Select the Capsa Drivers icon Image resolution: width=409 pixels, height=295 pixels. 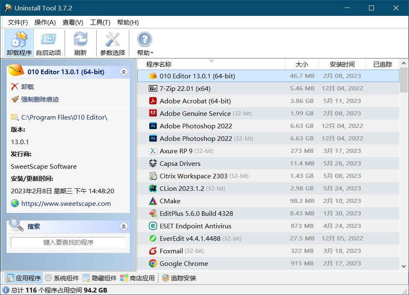click(x=153, y=163)
